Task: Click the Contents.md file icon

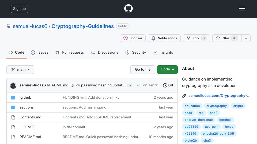Action: click(x=13, y=117)
